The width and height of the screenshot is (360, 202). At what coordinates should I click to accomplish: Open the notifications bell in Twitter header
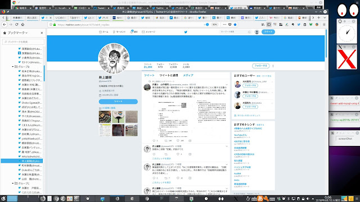pos(134,32)
